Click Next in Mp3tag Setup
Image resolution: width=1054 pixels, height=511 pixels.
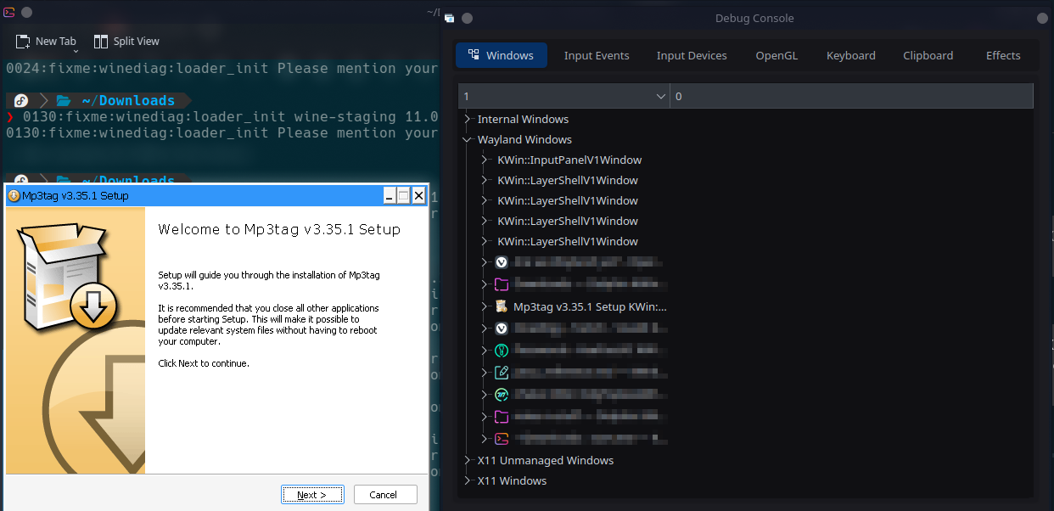pos(312,495)
